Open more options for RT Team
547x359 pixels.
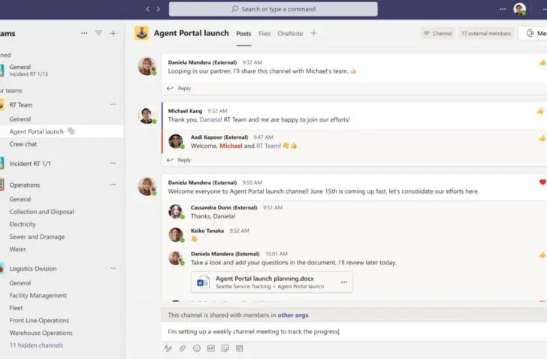[x=113, y=104]
